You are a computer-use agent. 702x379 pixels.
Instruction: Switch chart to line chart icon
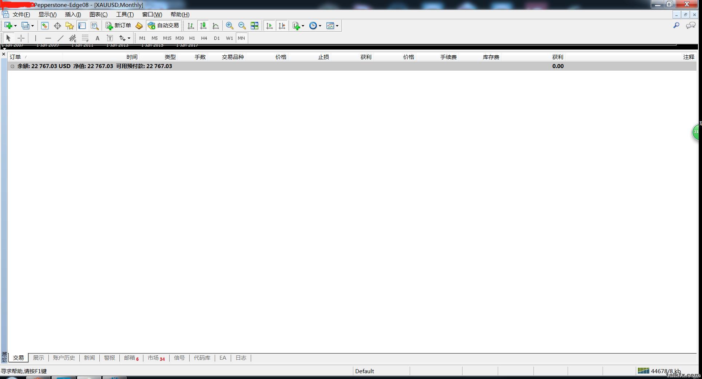[x=216, y=25]
